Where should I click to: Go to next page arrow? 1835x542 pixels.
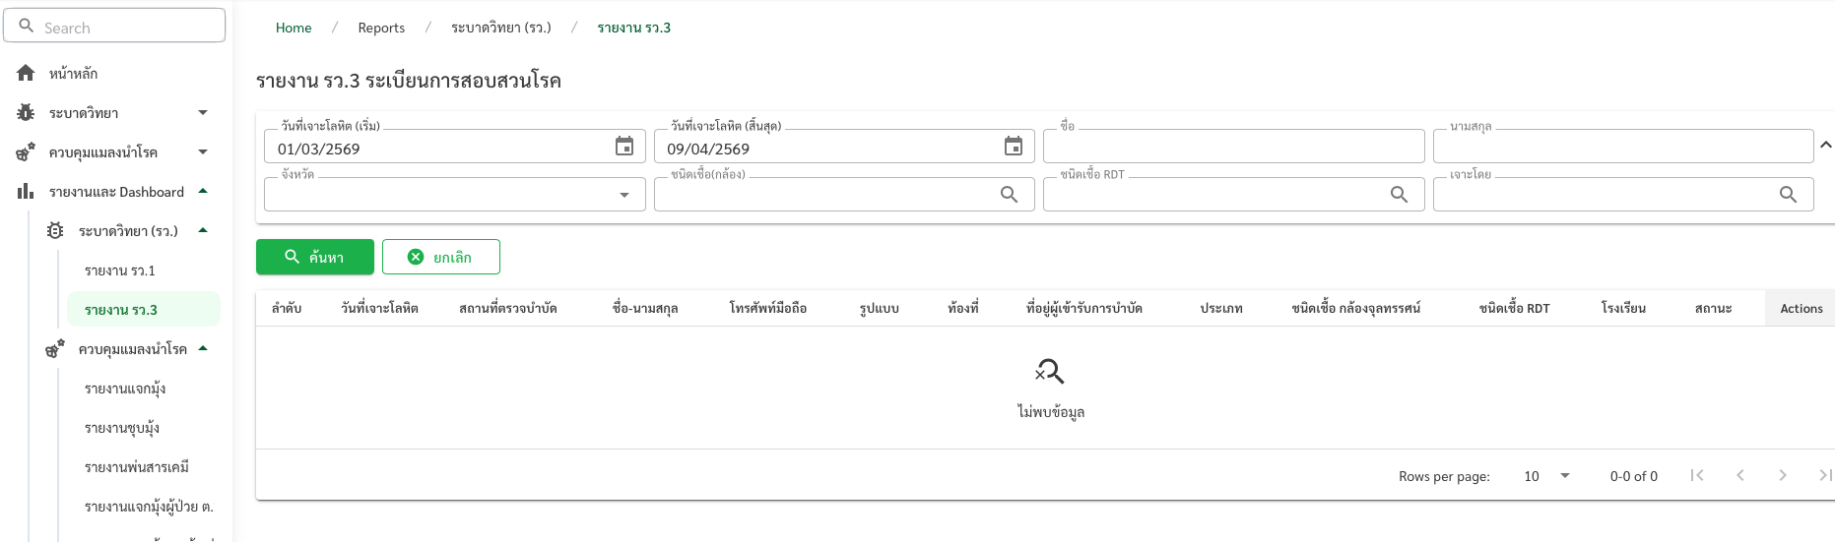[x=1782, y=475]
